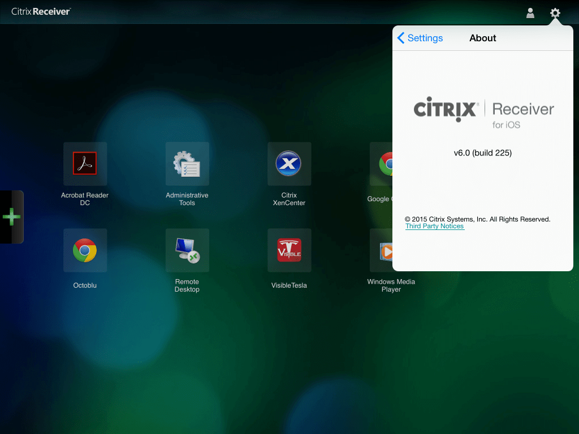Click the Acrobat Reader DC text label
The image size is (579, 434).
[85, 199]
